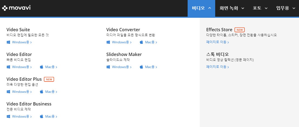This screenshot has width=299, height=127.
Task: Expand the 화면 녹화 menu chevron
Action: pos(243,8)
